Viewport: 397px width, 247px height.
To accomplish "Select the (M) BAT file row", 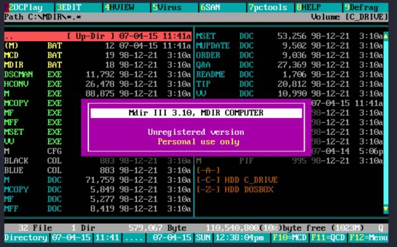I will pyautogui.click(x=98, y=45).
